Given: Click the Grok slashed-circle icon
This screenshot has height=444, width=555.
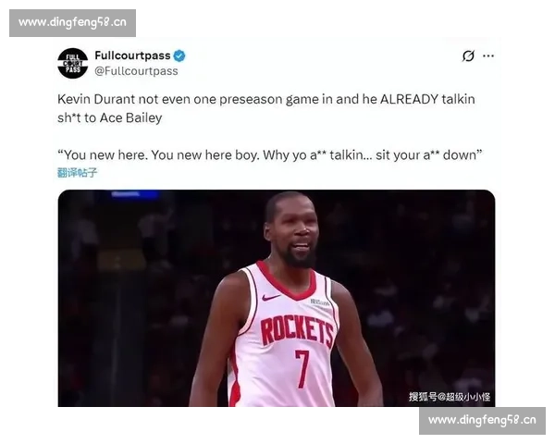Looking at the screenshot, I should [x=468, y=55].
